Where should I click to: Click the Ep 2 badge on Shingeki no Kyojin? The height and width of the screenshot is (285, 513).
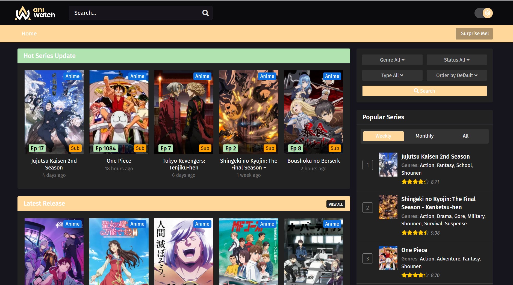coord(231,148)
